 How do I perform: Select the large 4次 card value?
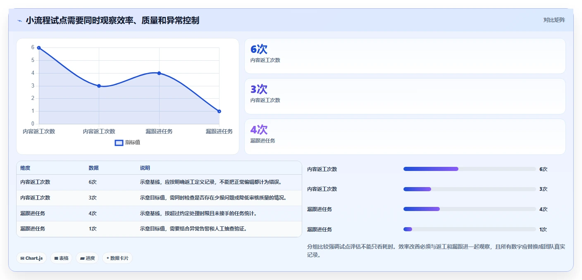coord(259,130)
